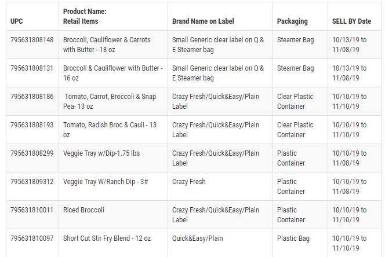Click the Packaging column header
This screenshot has width=385, height=257.
tap(292, 21)
